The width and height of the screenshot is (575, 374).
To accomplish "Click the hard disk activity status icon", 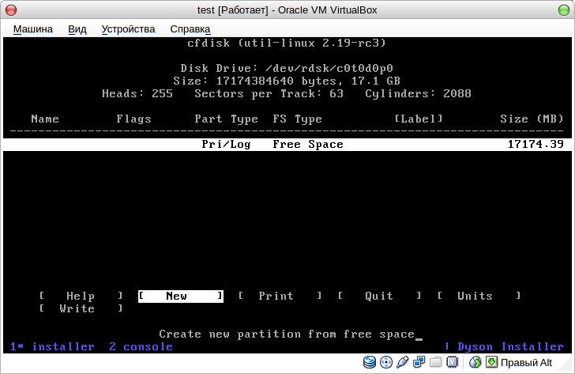I will pyautogui.click(x=370, y=362).
